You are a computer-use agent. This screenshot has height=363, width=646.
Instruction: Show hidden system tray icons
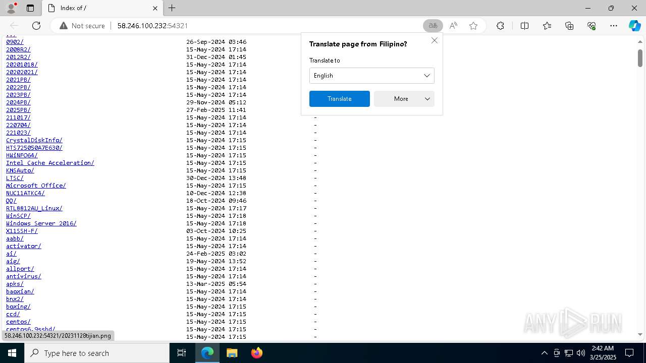pyautogui.click(x=544, y=353)
